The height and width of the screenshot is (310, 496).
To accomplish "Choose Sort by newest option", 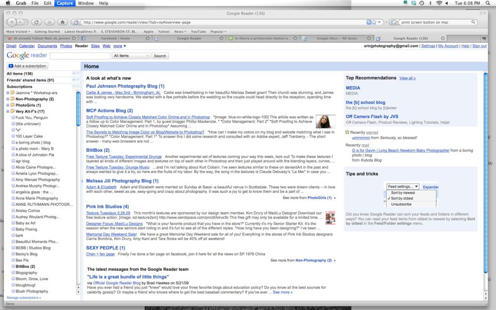I will [x=403, y=193].
